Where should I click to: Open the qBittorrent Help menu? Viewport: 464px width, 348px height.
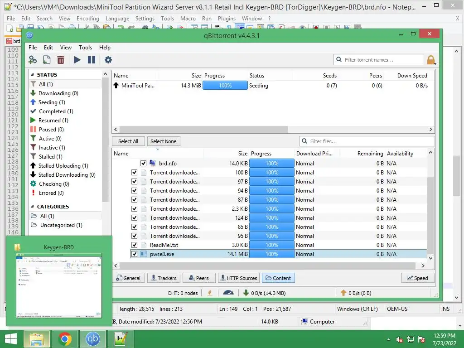point(105,47)
